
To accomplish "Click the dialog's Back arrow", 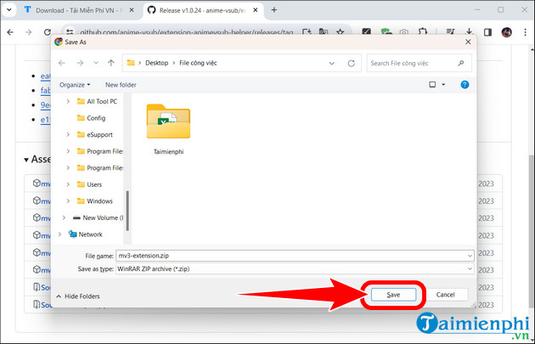I will pyautogui.click(x=63, y=63).
